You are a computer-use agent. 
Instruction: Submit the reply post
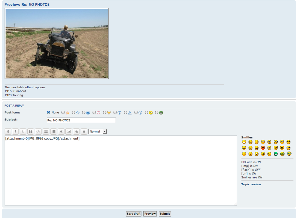point(165,214)
